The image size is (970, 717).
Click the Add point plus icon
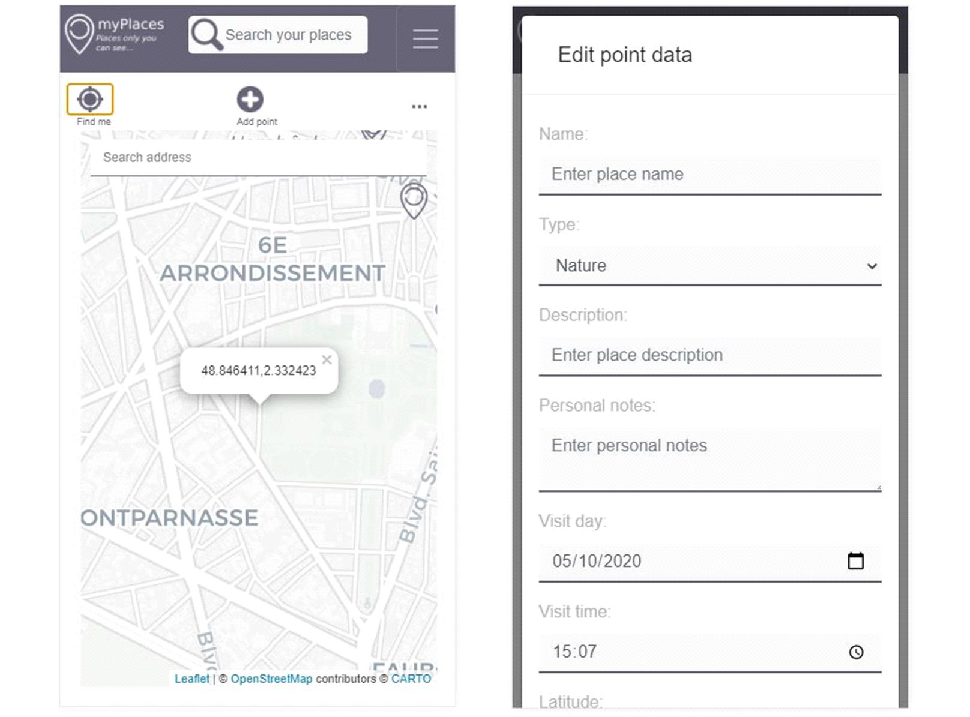pos(250,99)
